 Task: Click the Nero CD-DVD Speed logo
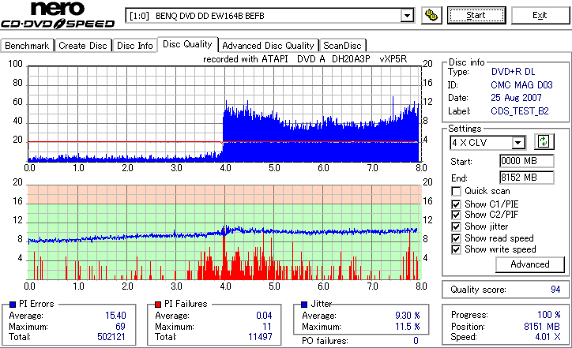click(58, 15)
